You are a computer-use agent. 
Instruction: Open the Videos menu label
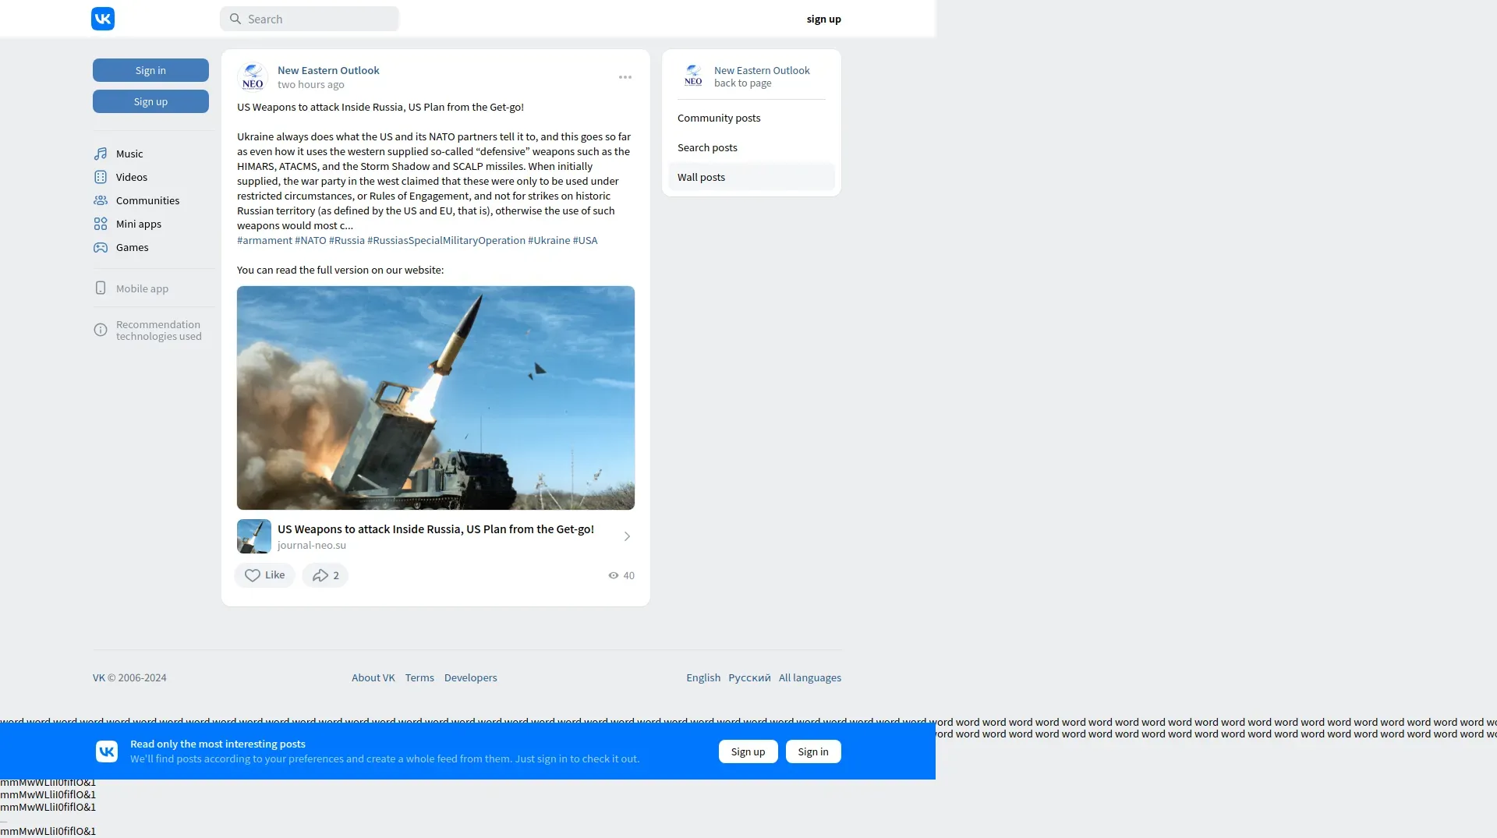[x=132, y=177]
